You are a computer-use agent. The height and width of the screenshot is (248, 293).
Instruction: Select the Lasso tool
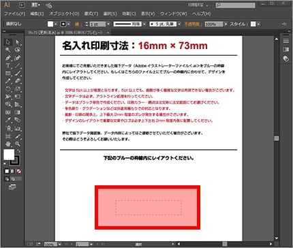(x=18, y=50)
